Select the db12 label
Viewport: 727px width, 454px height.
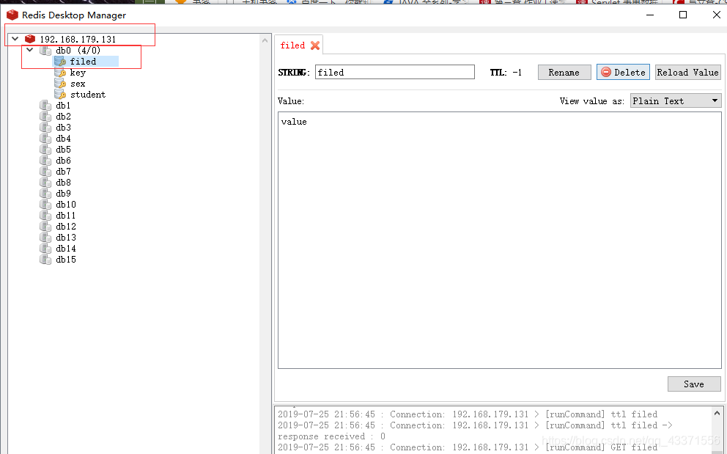(x=66, y=227)
